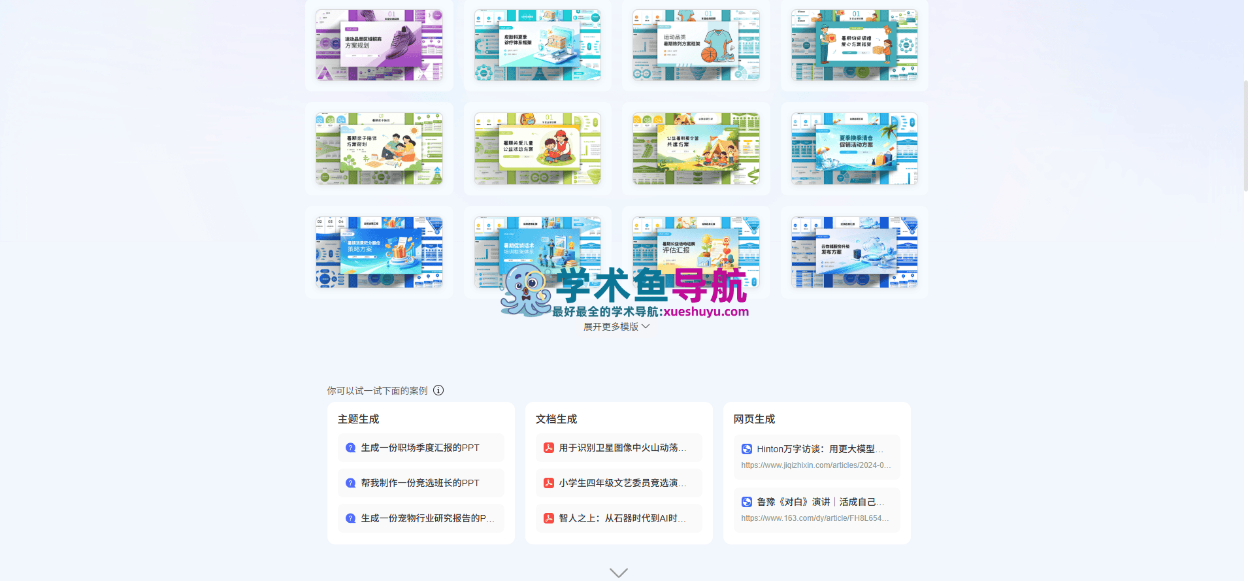1248x581 pixels.
Task: Select the 运动品类暑期陈列方案框架 template
Action: click(x=696, y=45)
